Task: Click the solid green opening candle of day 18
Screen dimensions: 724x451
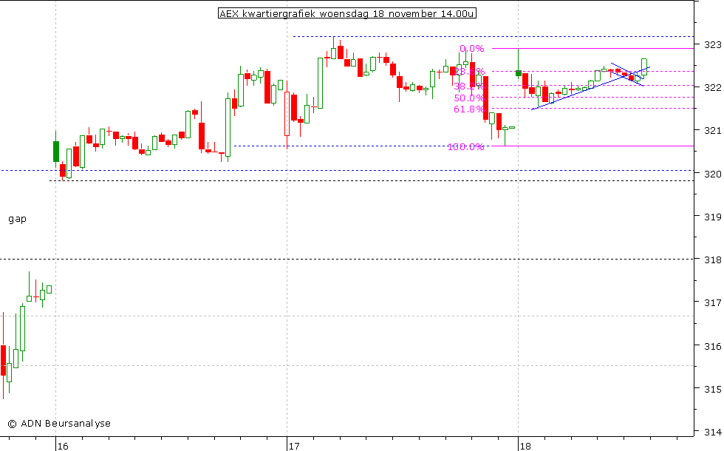Action: pos(519,73)
